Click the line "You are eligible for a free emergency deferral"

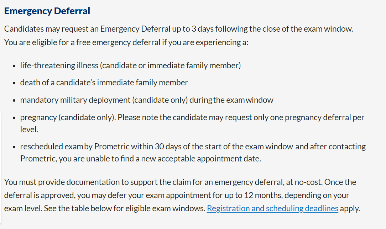126,42
